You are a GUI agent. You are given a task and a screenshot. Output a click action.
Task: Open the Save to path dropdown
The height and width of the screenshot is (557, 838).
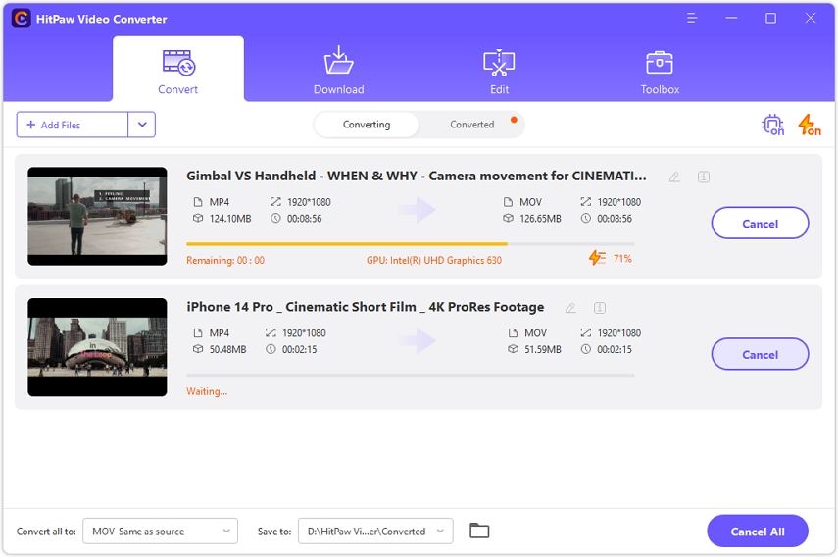pyautogui.click(x=375, y=531)
